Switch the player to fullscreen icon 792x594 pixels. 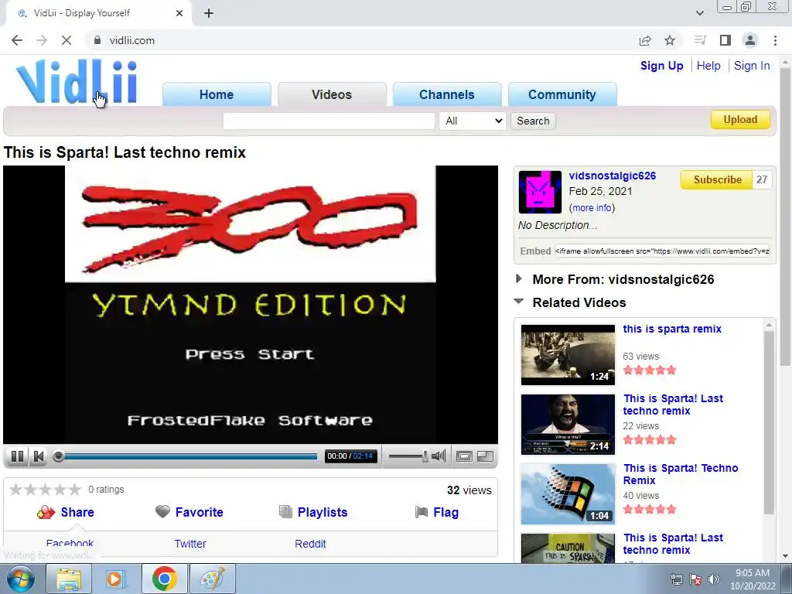(486, 456)
